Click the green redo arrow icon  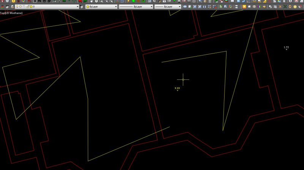tap(85, 1)
